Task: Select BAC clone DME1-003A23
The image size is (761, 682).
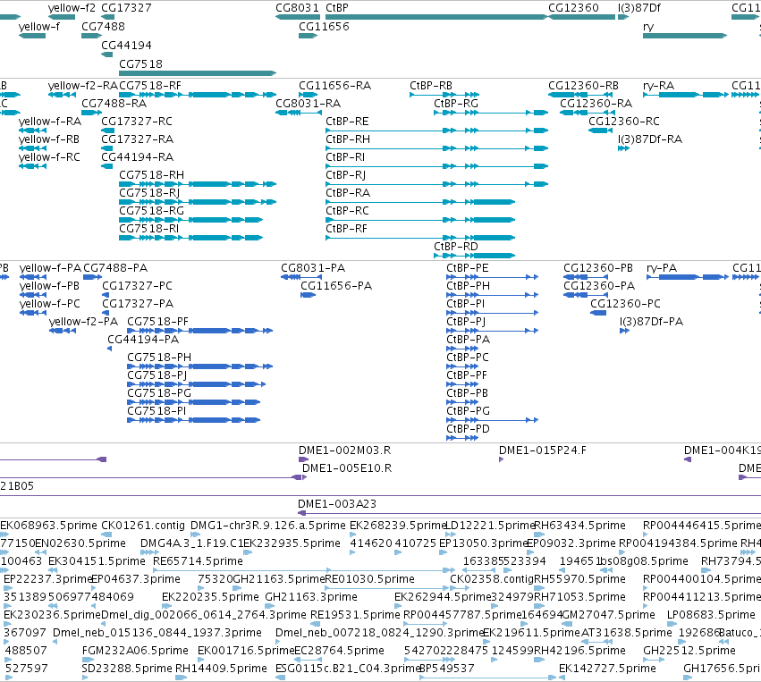Action: (x=337, y=504)
